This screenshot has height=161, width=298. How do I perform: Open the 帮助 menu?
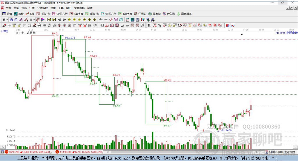click(90, 8)
